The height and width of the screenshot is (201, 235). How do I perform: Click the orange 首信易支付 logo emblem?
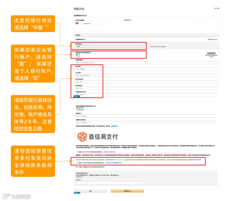point(82,137)
